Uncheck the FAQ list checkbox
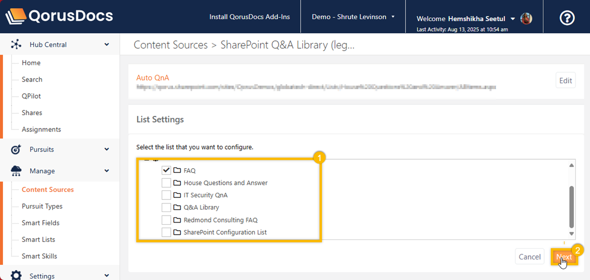The height and width of the screenshot is (280, 590). [x=166, y=170]
